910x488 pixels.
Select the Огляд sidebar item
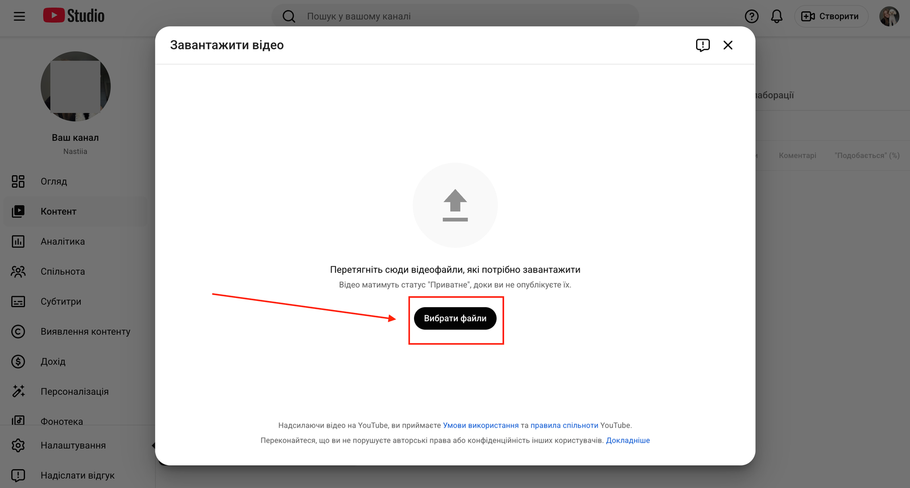75,181
